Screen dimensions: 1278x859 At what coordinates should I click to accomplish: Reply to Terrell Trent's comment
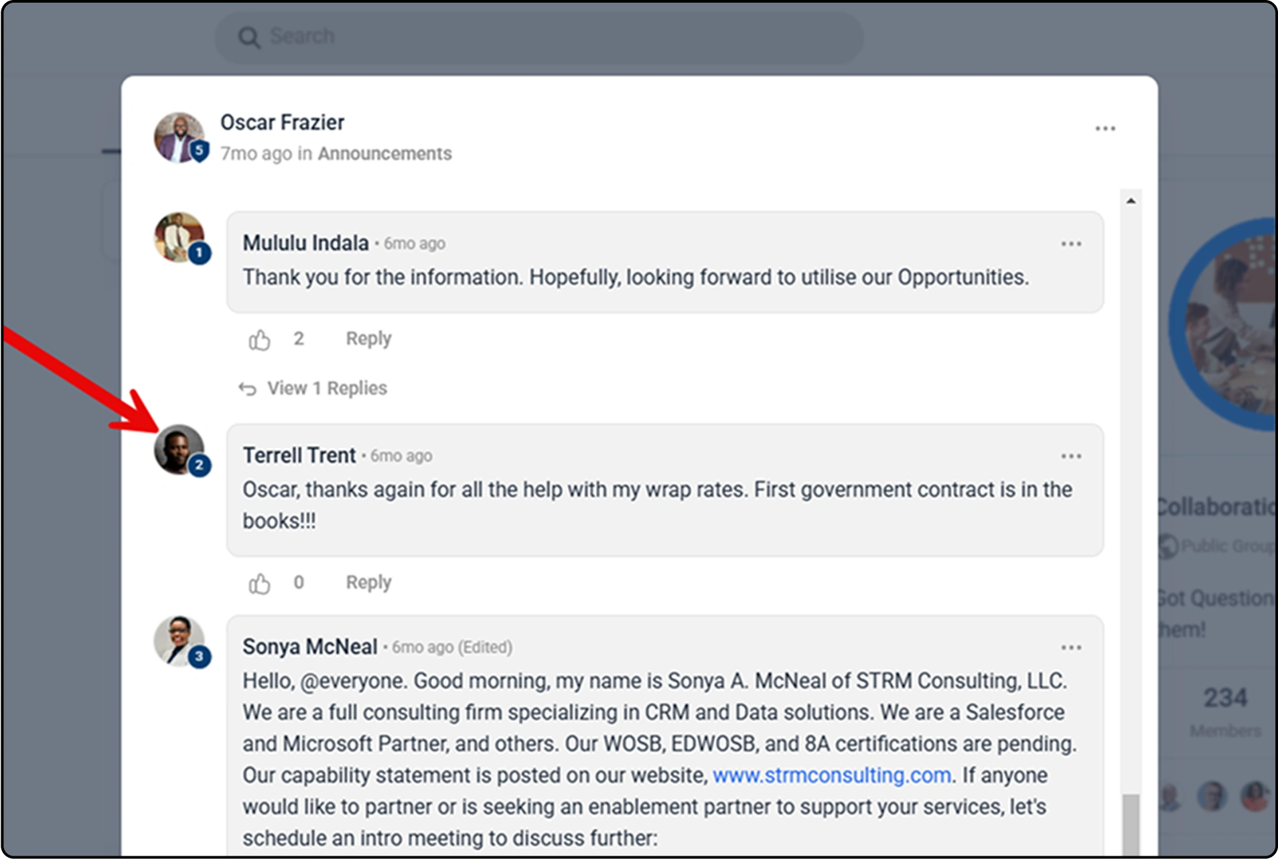pos(368,583)
